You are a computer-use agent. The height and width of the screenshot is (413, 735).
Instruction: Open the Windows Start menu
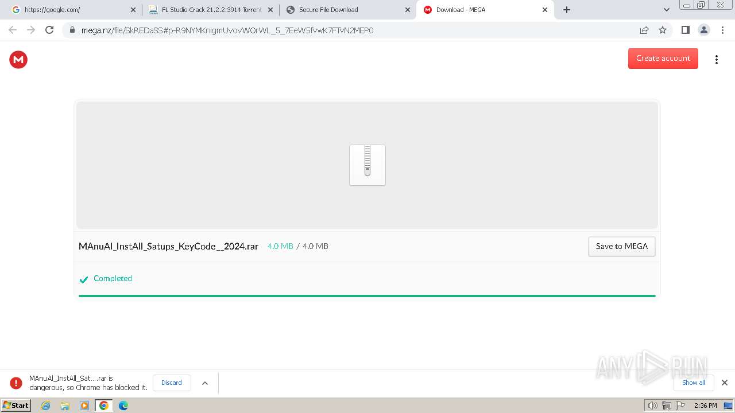click(16, 406)
